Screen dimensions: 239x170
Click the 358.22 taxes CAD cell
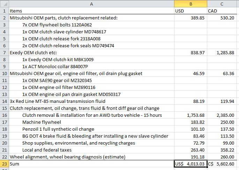(x=223, y=150)
